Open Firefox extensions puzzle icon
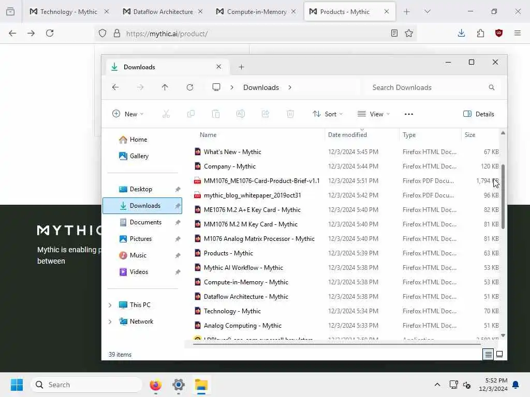Screen dimensions: 530x397 480,33
